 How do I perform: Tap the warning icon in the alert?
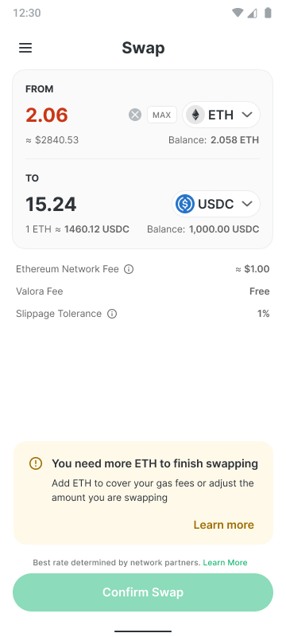pos(36,463)
